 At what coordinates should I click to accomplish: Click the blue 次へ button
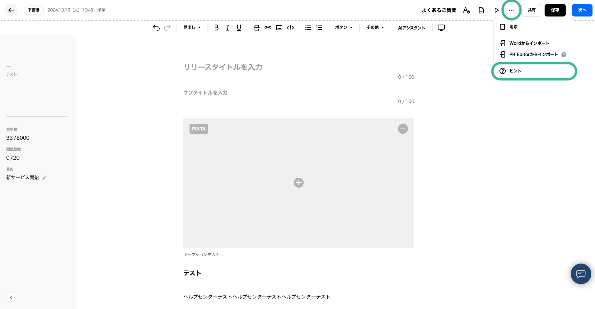pyautogui.click(x=582, y=10)
